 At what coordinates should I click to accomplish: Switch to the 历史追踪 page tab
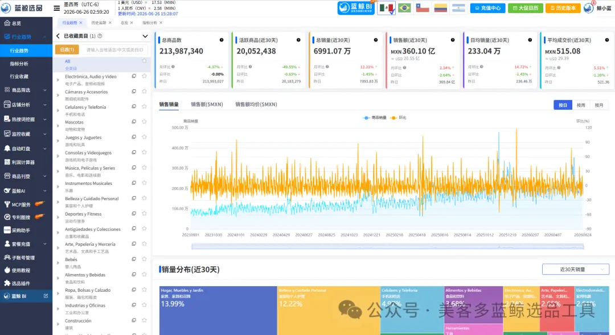pyautogui.click(x=99, y=23)
